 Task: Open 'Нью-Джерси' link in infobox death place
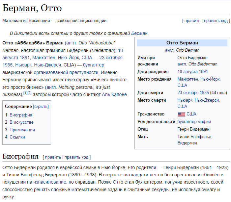click(x=207, y=100)
